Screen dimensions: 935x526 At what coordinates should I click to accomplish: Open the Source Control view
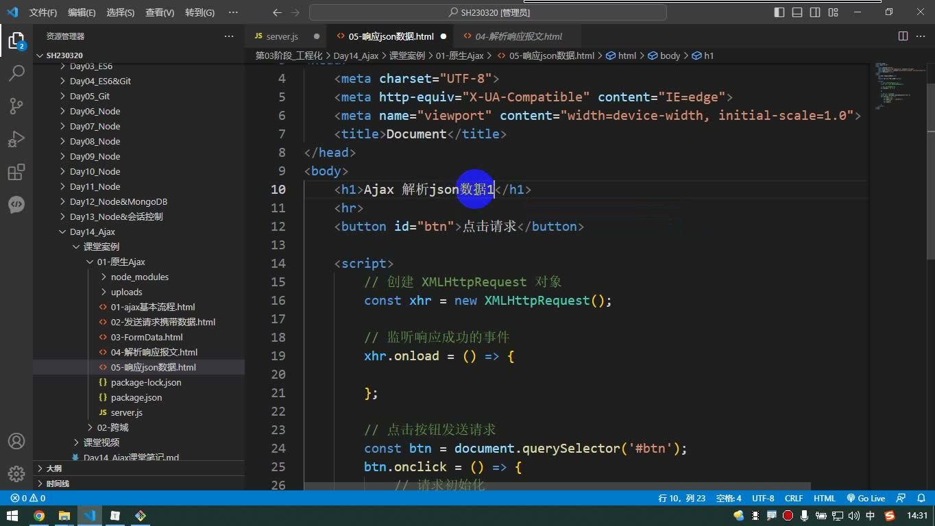coord(16,105)
